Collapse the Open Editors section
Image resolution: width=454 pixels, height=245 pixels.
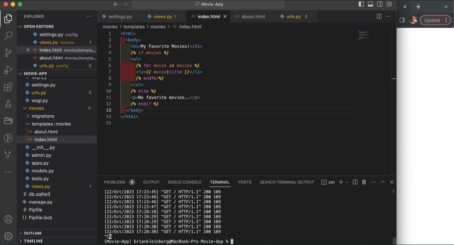tap(57, 26)
